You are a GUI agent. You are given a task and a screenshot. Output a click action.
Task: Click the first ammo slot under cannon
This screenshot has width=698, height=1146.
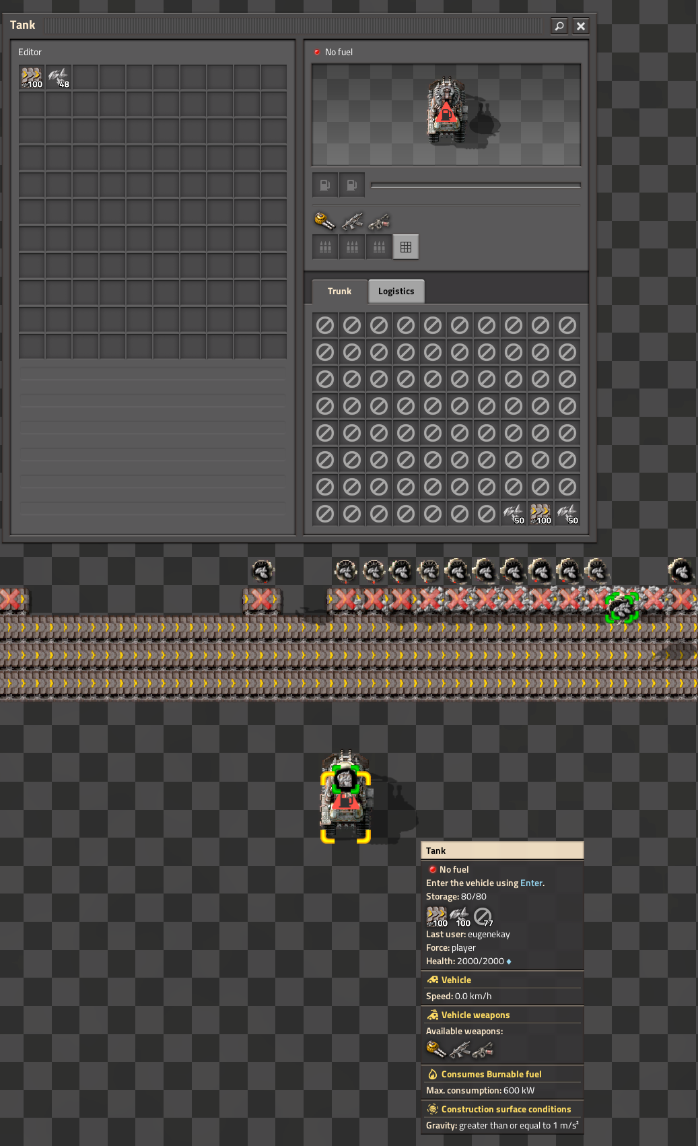click(325, 247)
